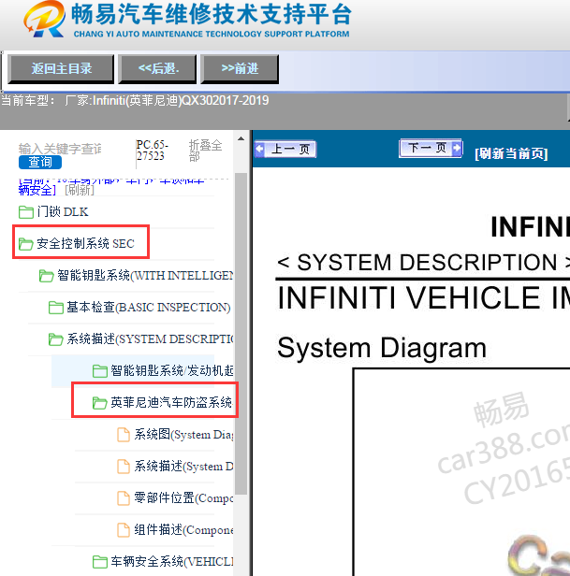Screen dimensions: 570x576
Task: Focus the keyword search input field
Action: pos(60,149)
